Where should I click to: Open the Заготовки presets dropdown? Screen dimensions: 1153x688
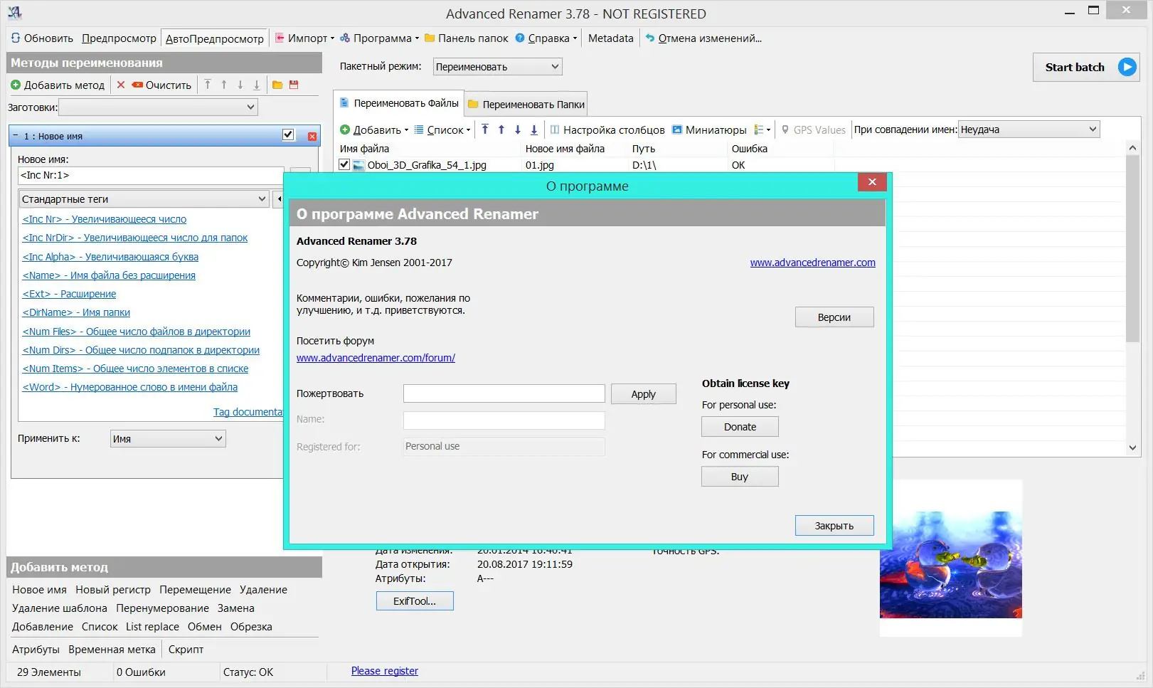click(x=158, y=107)
